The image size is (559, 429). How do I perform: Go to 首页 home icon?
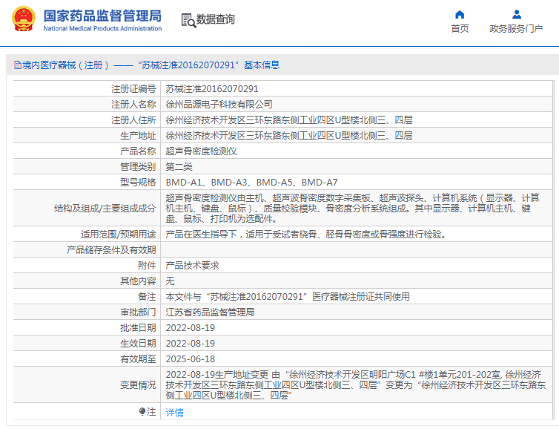coord(460,14)
